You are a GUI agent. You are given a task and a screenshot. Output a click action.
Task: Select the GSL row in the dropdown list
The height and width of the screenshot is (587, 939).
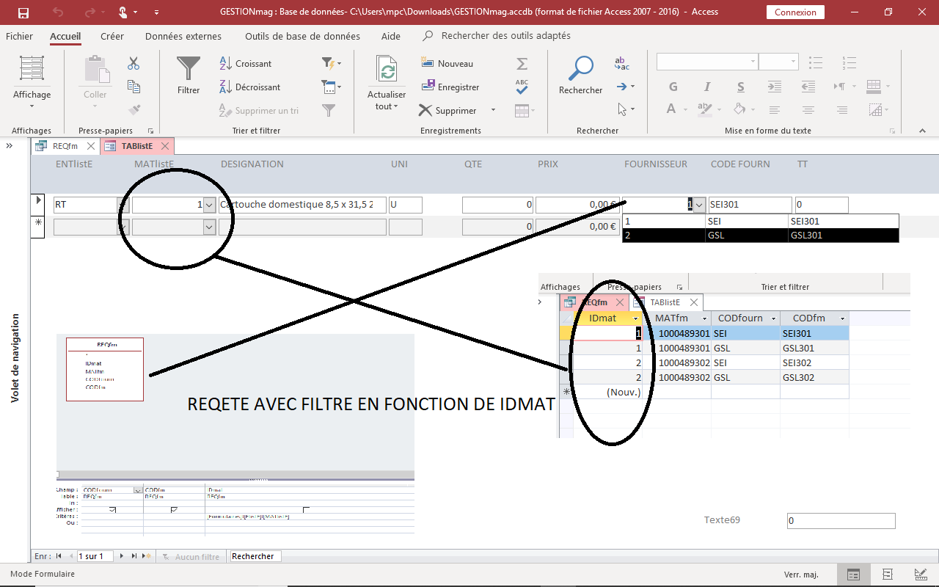(760, 236)
